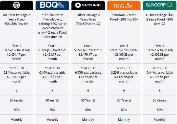Select ME Year 1 5.89% fixed rate cell
Viewport: 177px width, 124px height.
click(x=17, y=52)
